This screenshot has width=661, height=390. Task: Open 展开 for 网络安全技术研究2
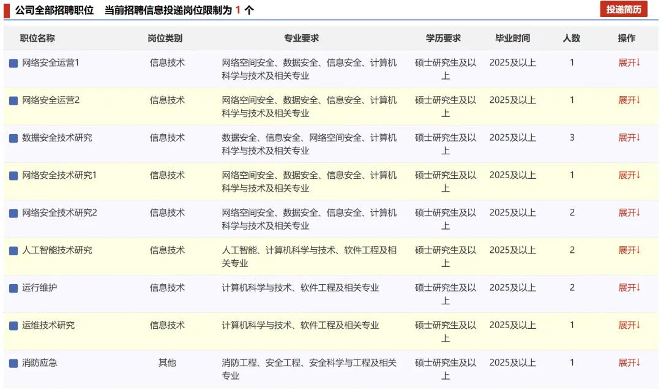(x=629, y=212)
